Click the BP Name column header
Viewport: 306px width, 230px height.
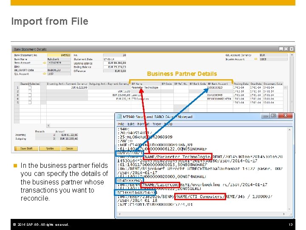[146, 84]
